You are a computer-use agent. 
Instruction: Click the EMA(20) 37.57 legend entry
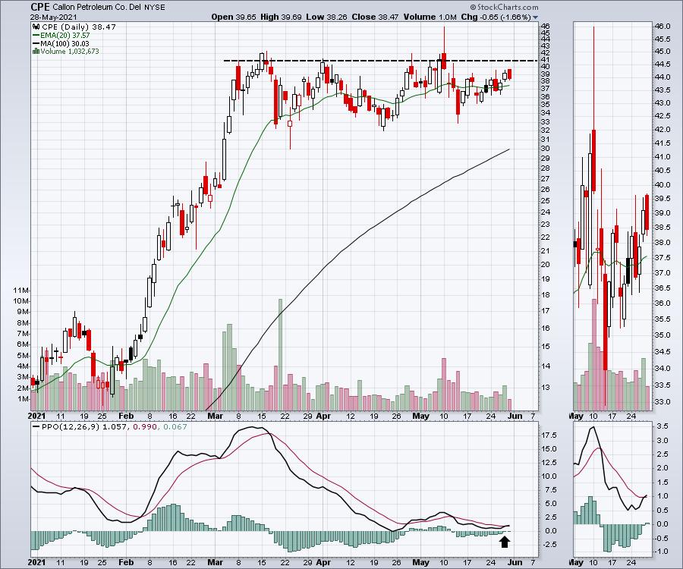click(65, 35)
